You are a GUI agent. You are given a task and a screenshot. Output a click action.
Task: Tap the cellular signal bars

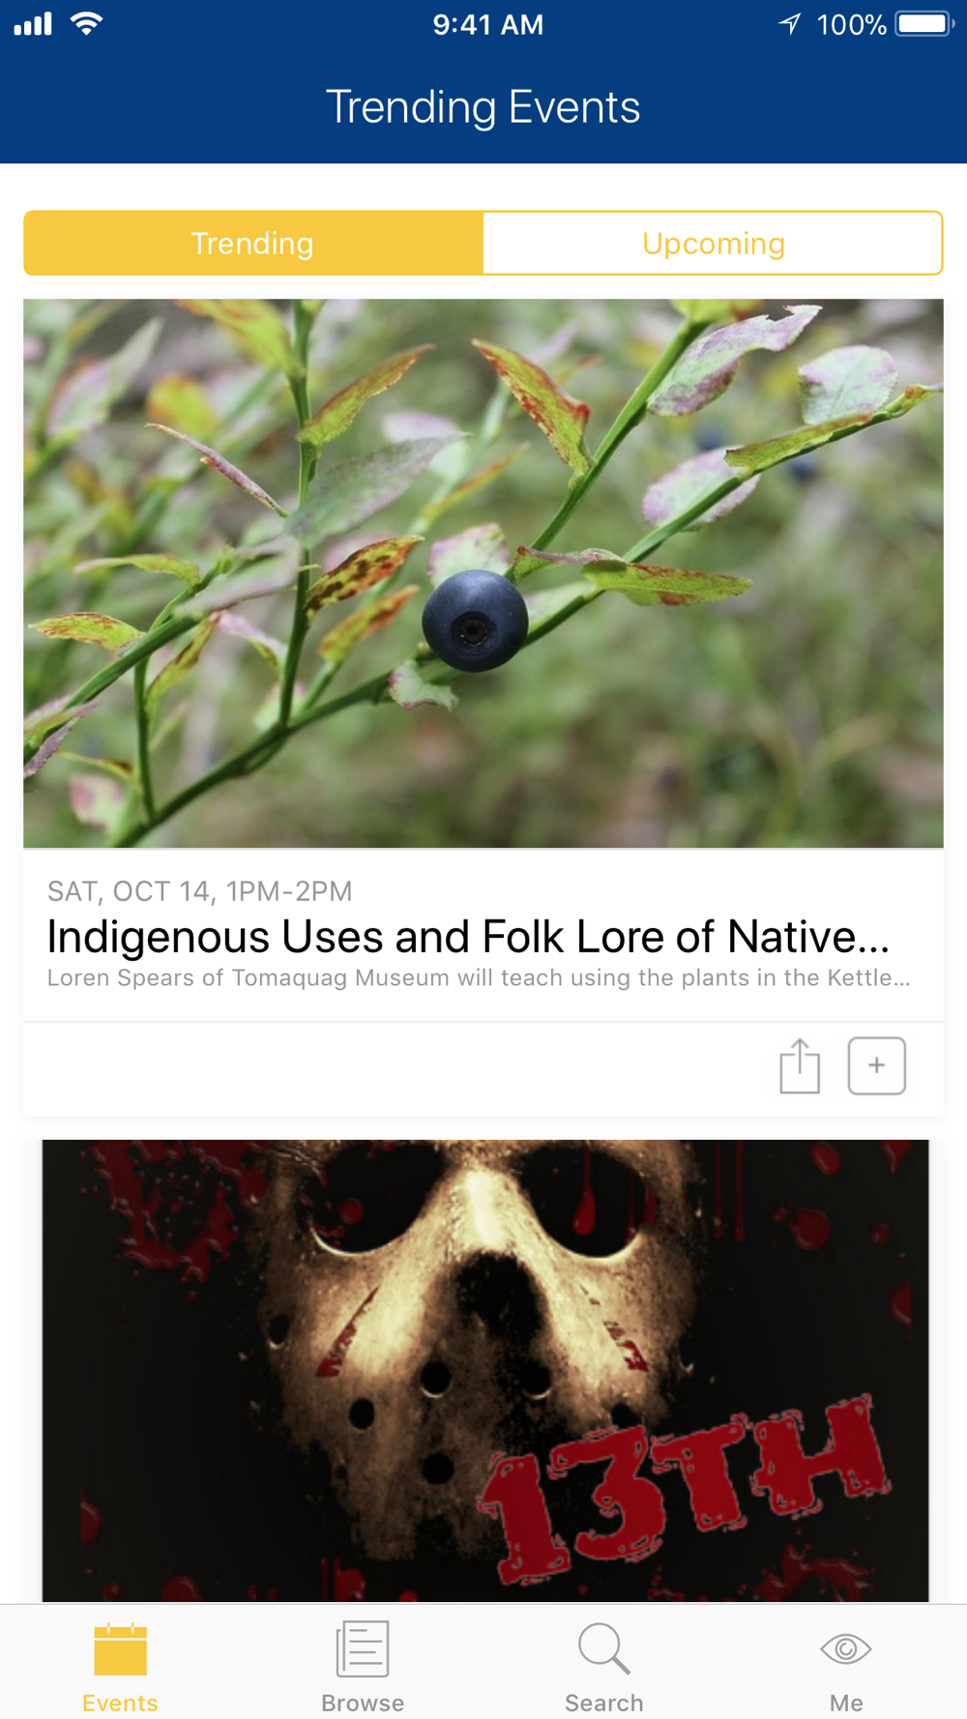click(33, 24)
